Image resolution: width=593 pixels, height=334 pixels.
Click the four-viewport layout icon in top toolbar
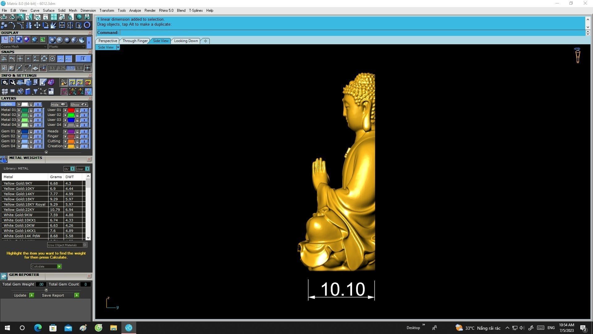tap(54, 17)
